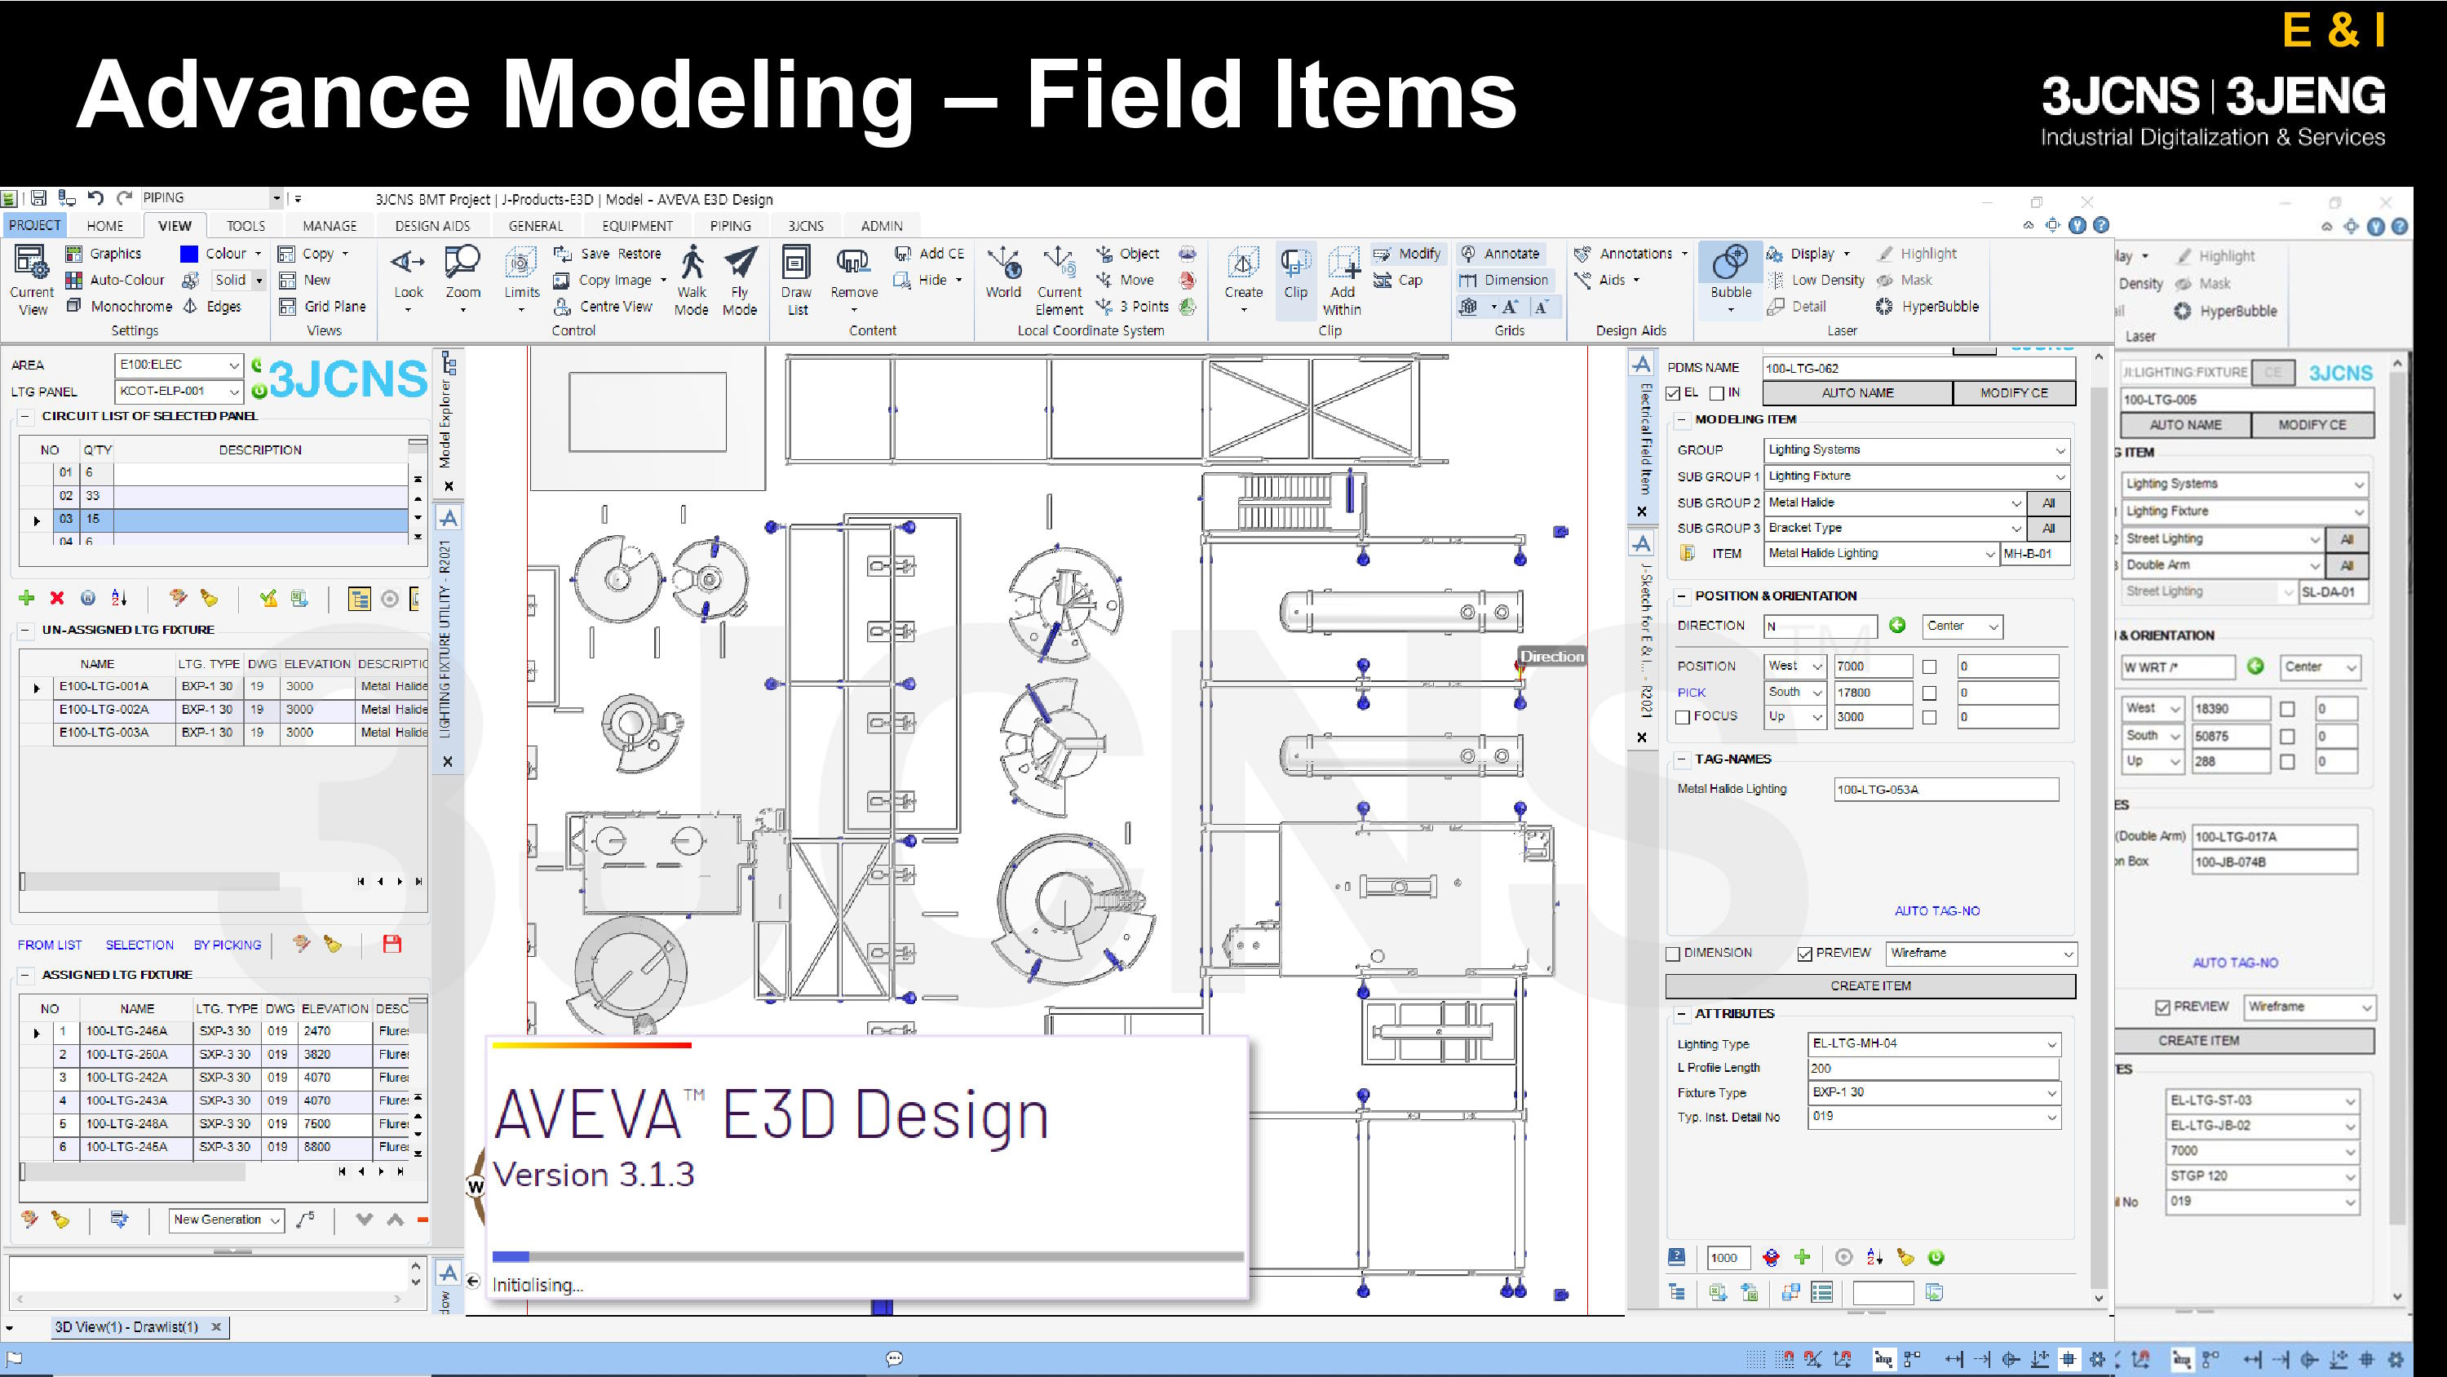Viewport: 2447px width, 1377px height.
Task: Click the HyperBubble tool
Action: tap(1928, 306)
